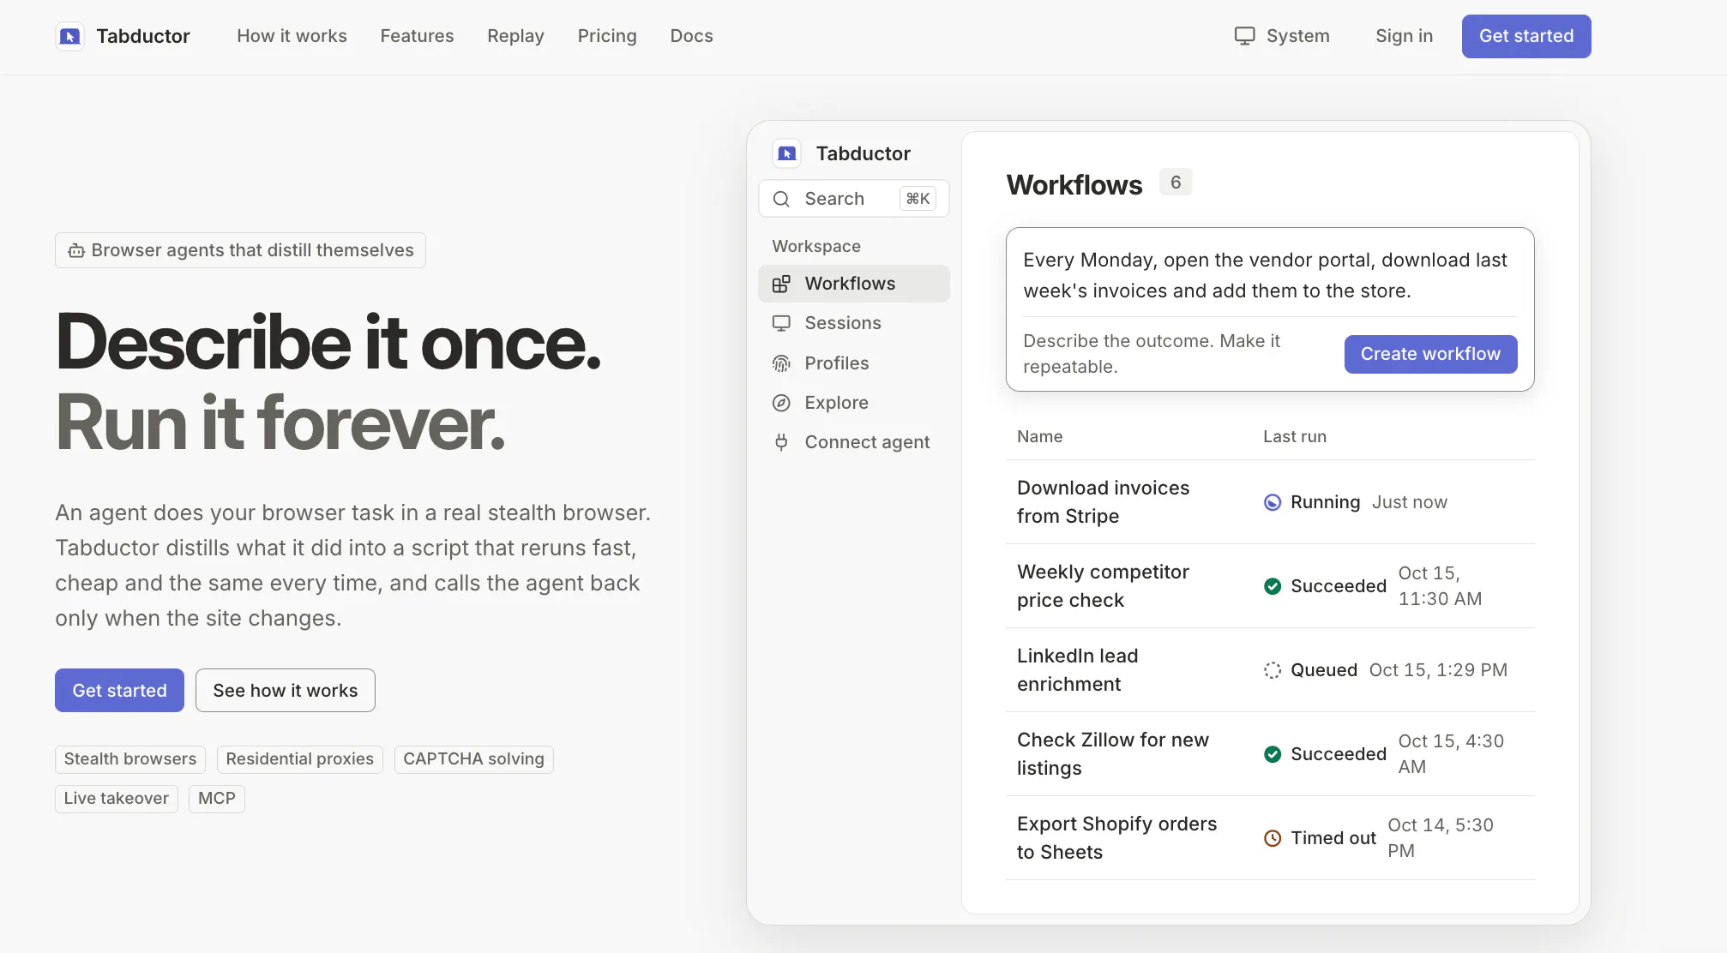Go to the Features nav link
Viewport: 1727px width, 953px height.
coord(417,36)
